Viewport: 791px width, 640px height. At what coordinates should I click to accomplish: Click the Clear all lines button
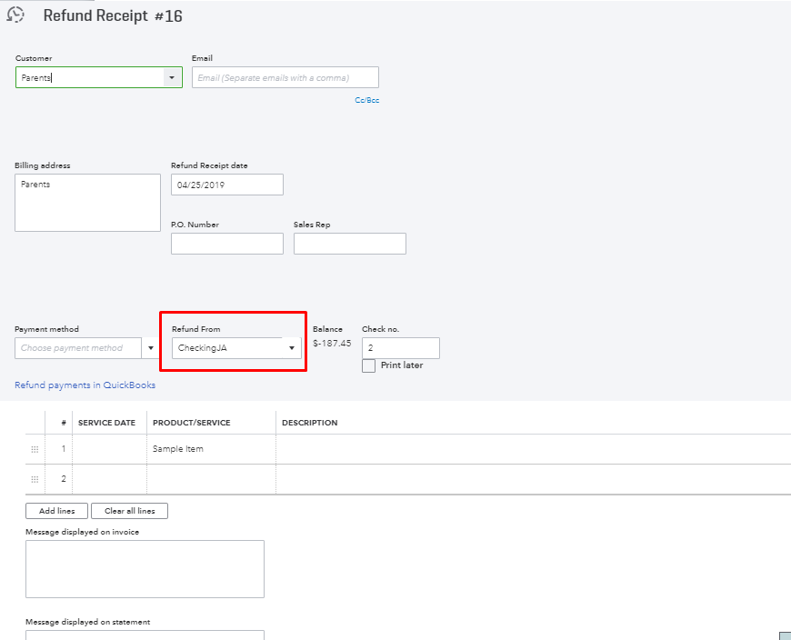130,511
